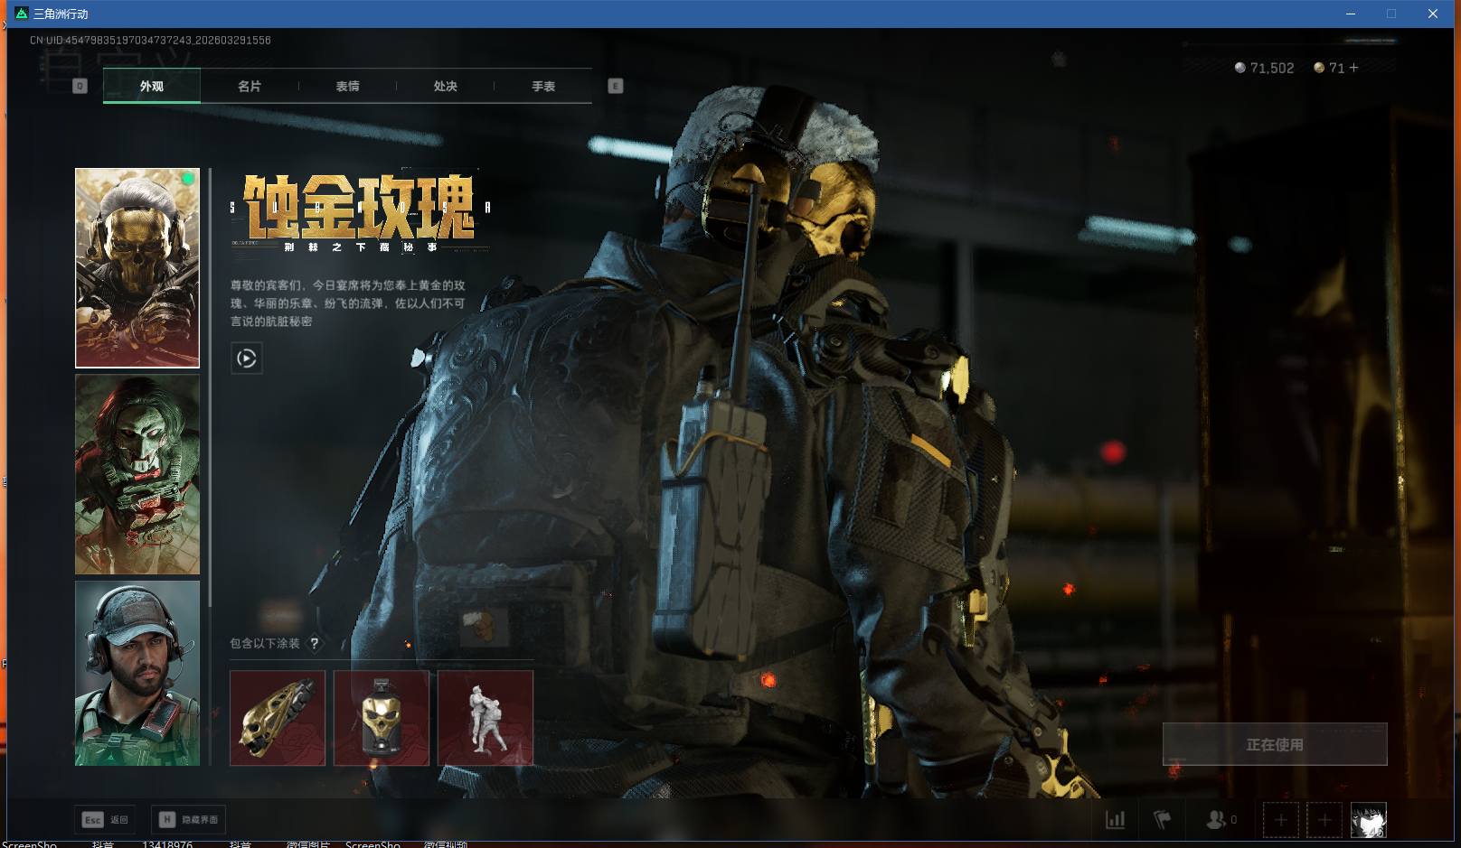This screenshot has height=848, width=1461.
Task: Select the bearded soldier with cap thumbnail
Action: (137, 673)
